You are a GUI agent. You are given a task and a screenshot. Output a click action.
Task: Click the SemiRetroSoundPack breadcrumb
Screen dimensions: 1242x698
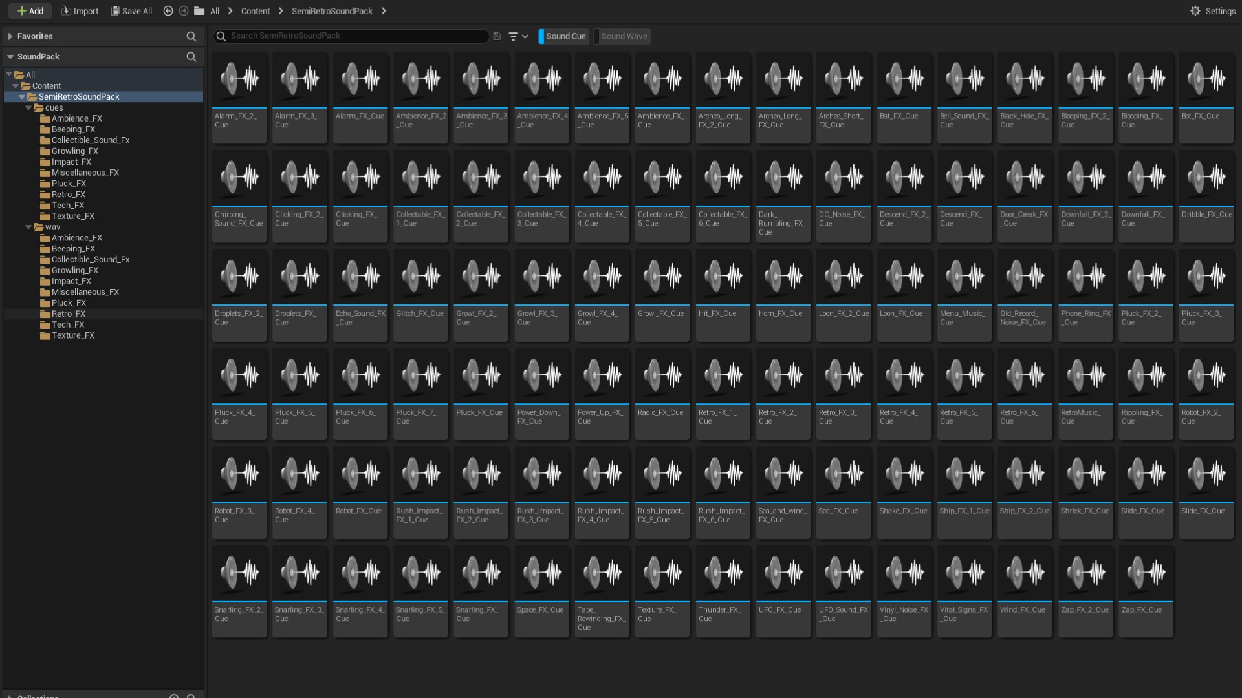click(x=332, y=11)
